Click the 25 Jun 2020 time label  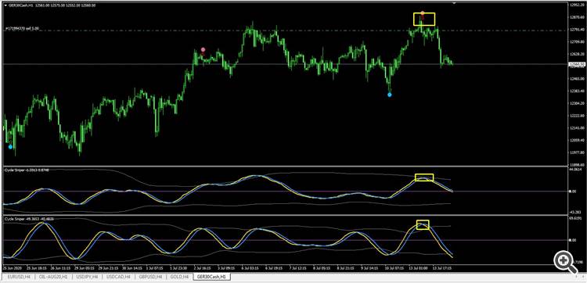[x=12, y=268]
